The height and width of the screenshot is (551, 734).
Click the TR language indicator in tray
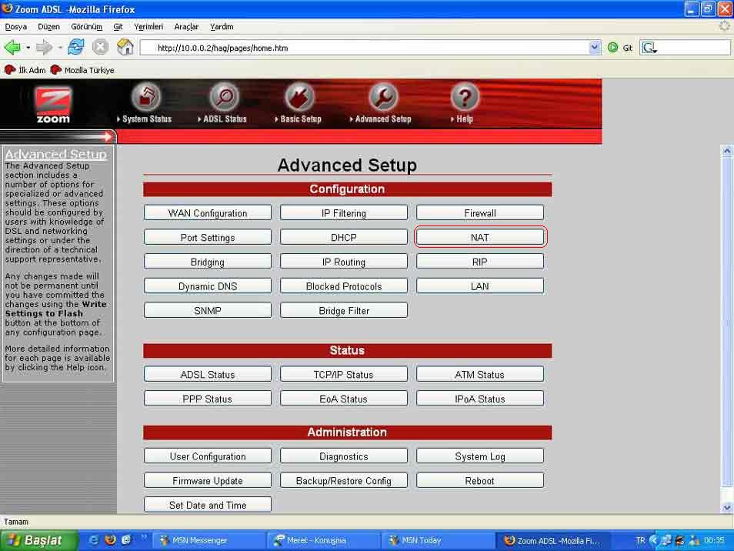coord(640,540)
